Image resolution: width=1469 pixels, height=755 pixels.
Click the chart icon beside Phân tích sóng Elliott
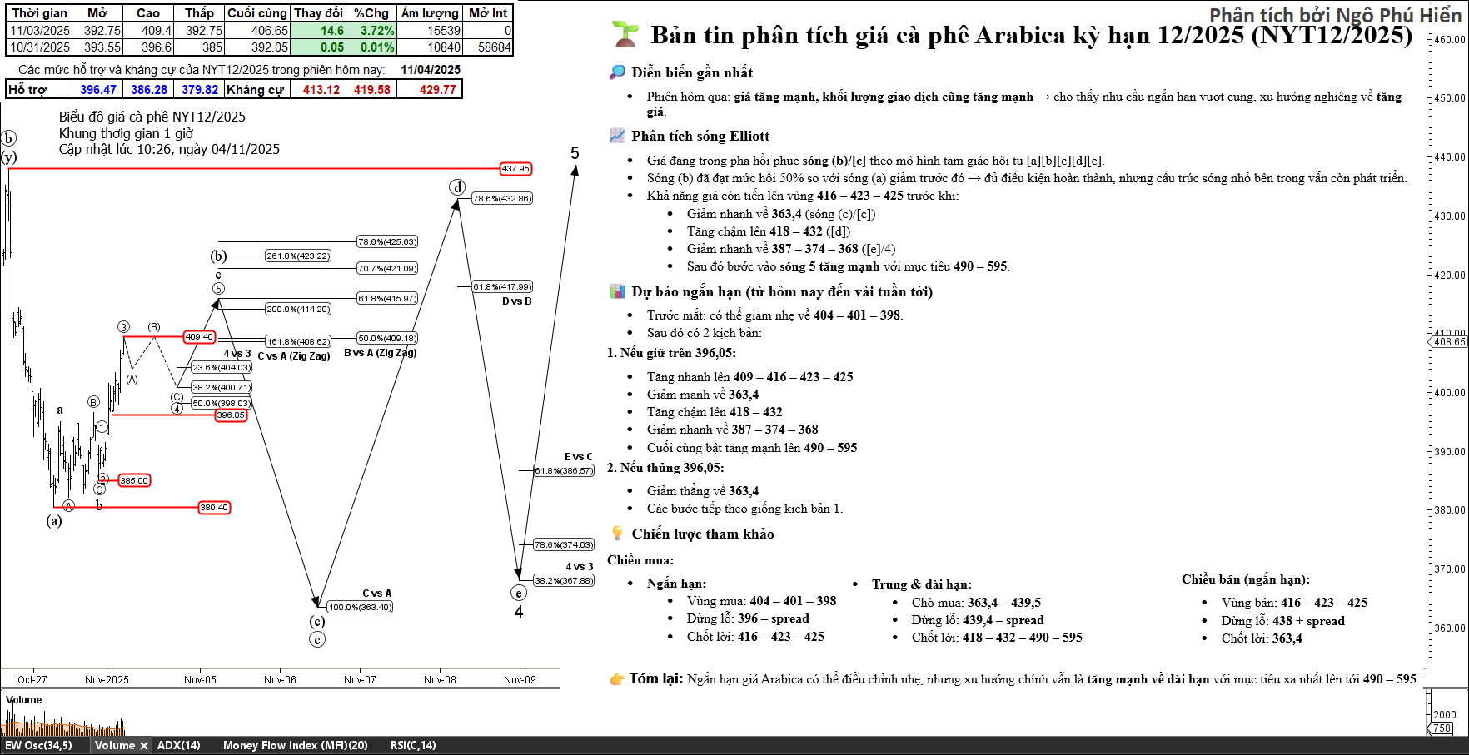pyautogui.click(x=617, y=136)
